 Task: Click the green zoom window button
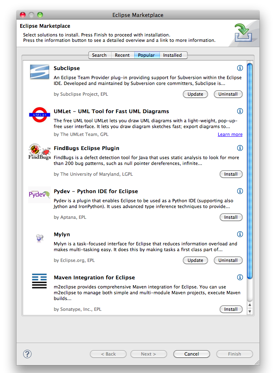[40, 15]
